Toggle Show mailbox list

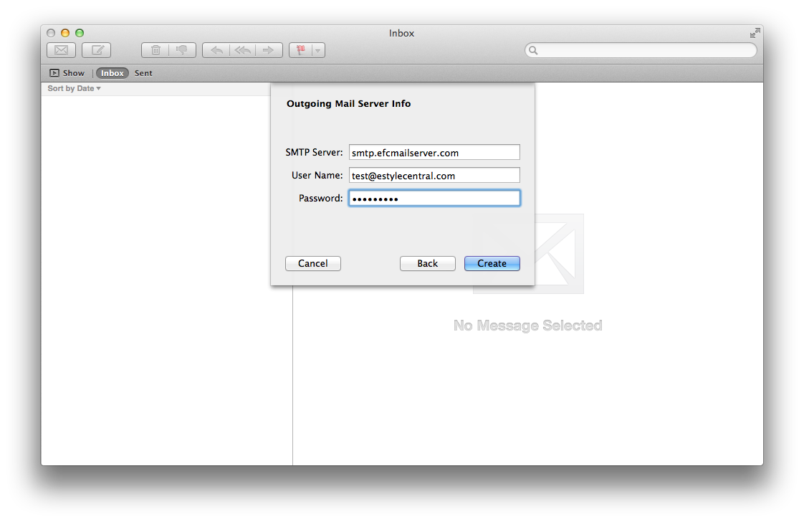coord(67,73)
